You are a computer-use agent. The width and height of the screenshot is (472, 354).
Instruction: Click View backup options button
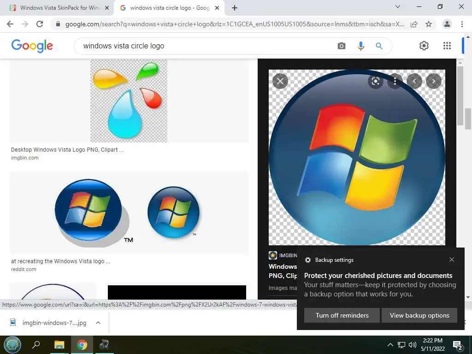coord(419,315)
